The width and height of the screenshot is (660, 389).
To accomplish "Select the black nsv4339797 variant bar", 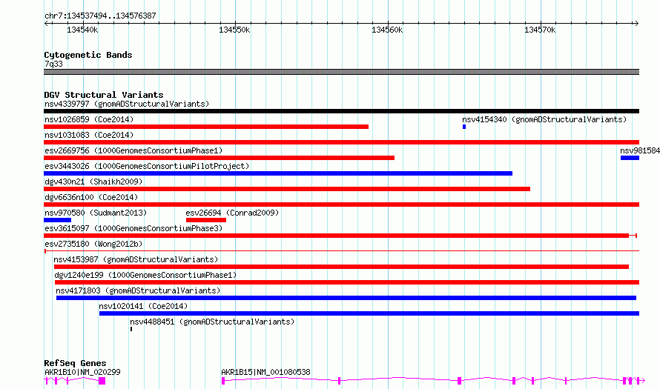I will pyautogui.click(x=341, y=111).
